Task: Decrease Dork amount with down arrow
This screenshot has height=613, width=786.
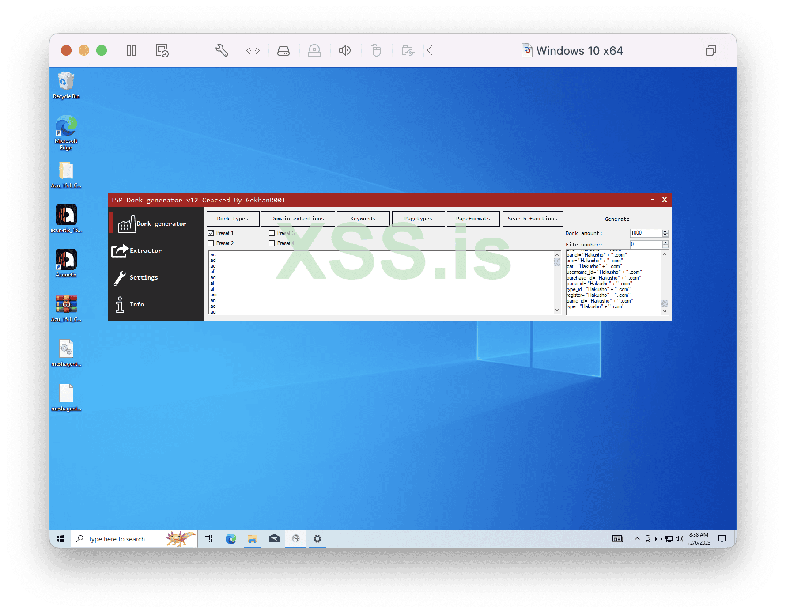Action: 665,235
